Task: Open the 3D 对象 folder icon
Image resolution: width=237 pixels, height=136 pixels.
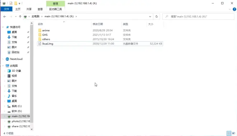Action: click(x=9, y=71)
